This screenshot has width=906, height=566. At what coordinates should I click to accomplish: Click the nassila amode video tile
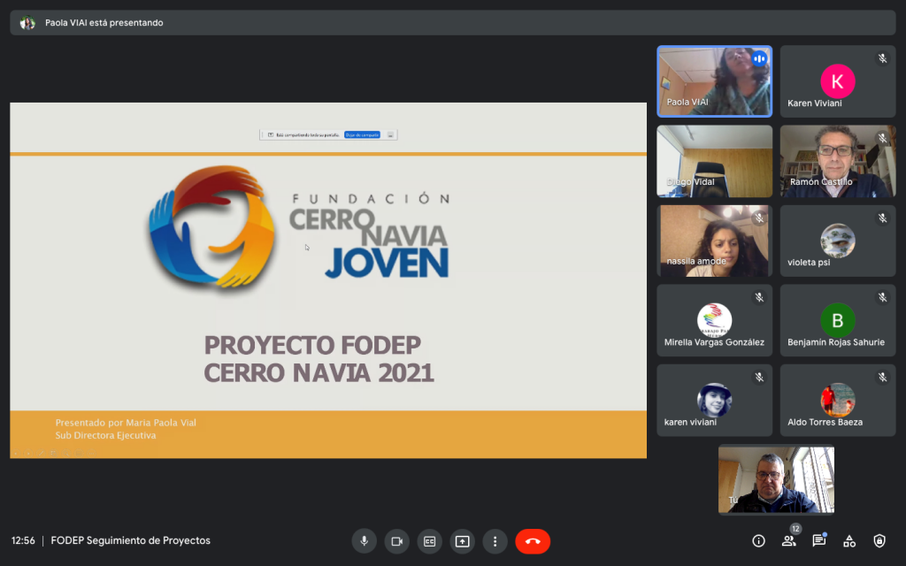click(714, 241)
